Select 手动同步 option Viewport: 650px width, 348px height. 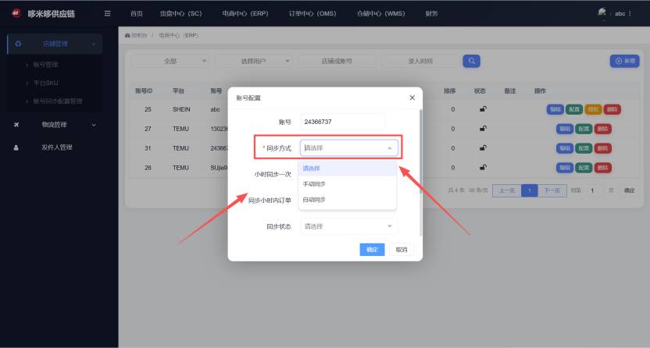click(x=348, y=183)
